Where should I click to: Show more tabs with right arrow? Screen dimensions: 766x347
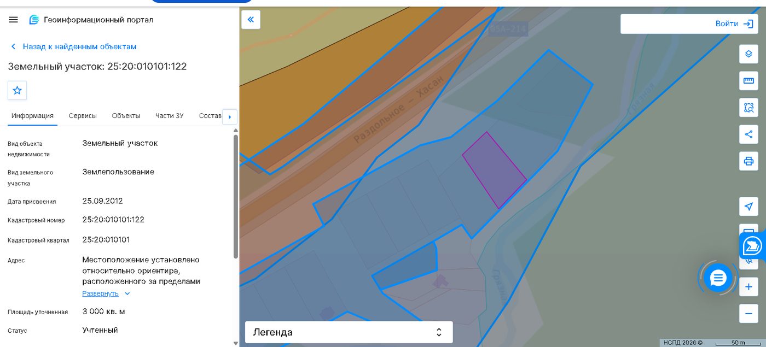tap(229, 117)
